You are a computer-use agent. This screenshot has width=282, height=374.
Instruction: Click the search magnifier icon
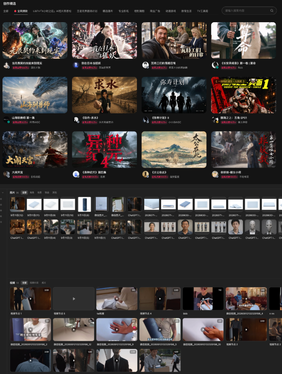click(271, 11)
